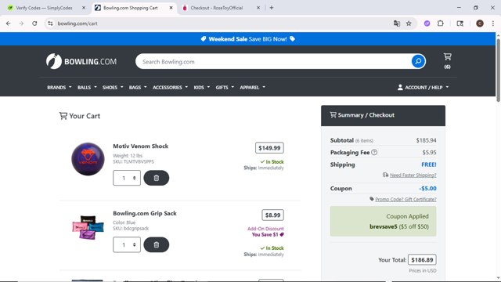
Task: Open Motiv Venom Shock product title
Action: (x=141, y=146)
